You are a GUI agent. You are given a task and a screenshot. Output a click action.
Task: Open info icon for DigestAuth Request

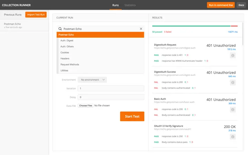pyautogui.click(x=232, y=55)
